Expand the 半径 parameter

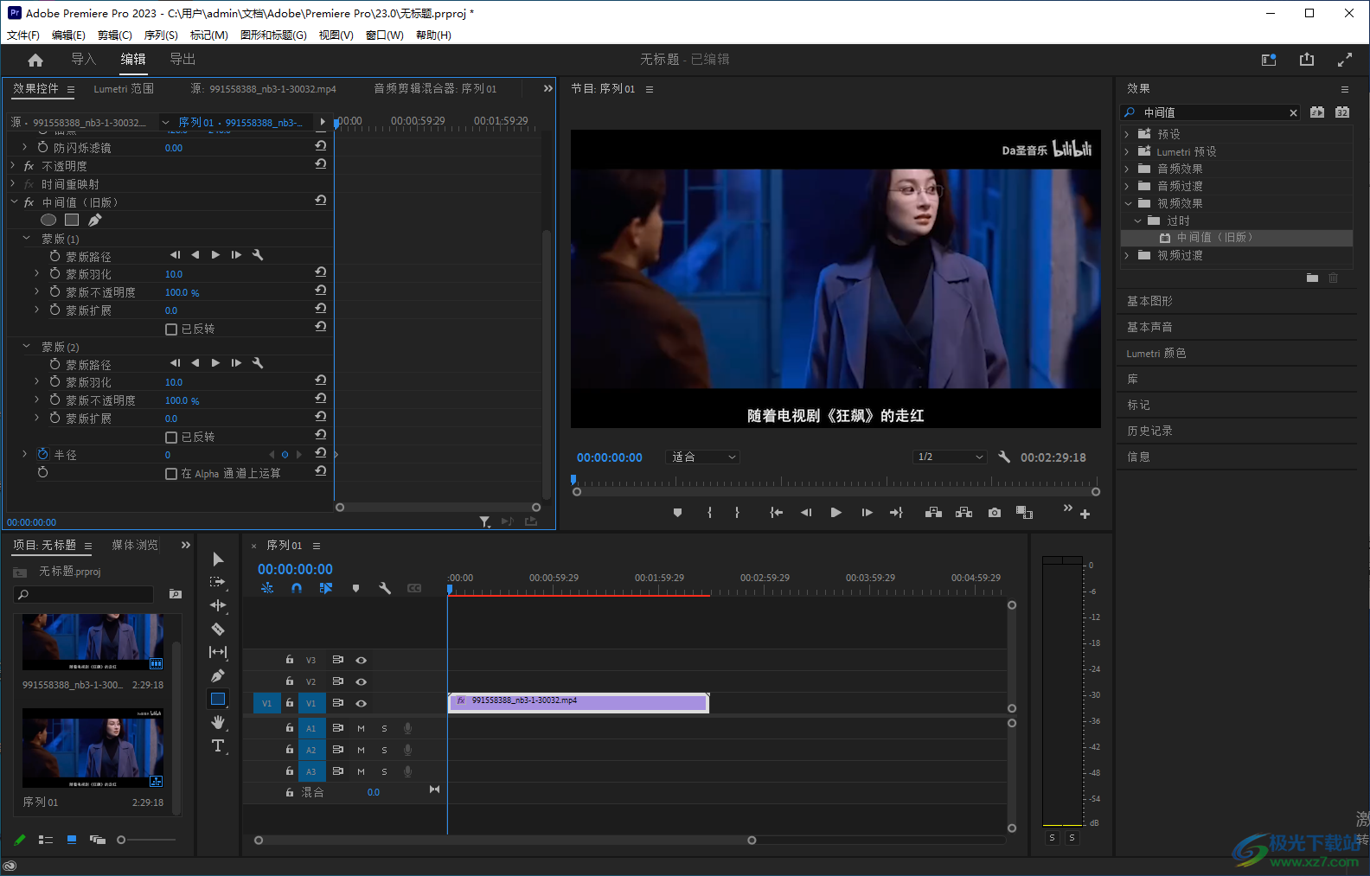(24, 454)
